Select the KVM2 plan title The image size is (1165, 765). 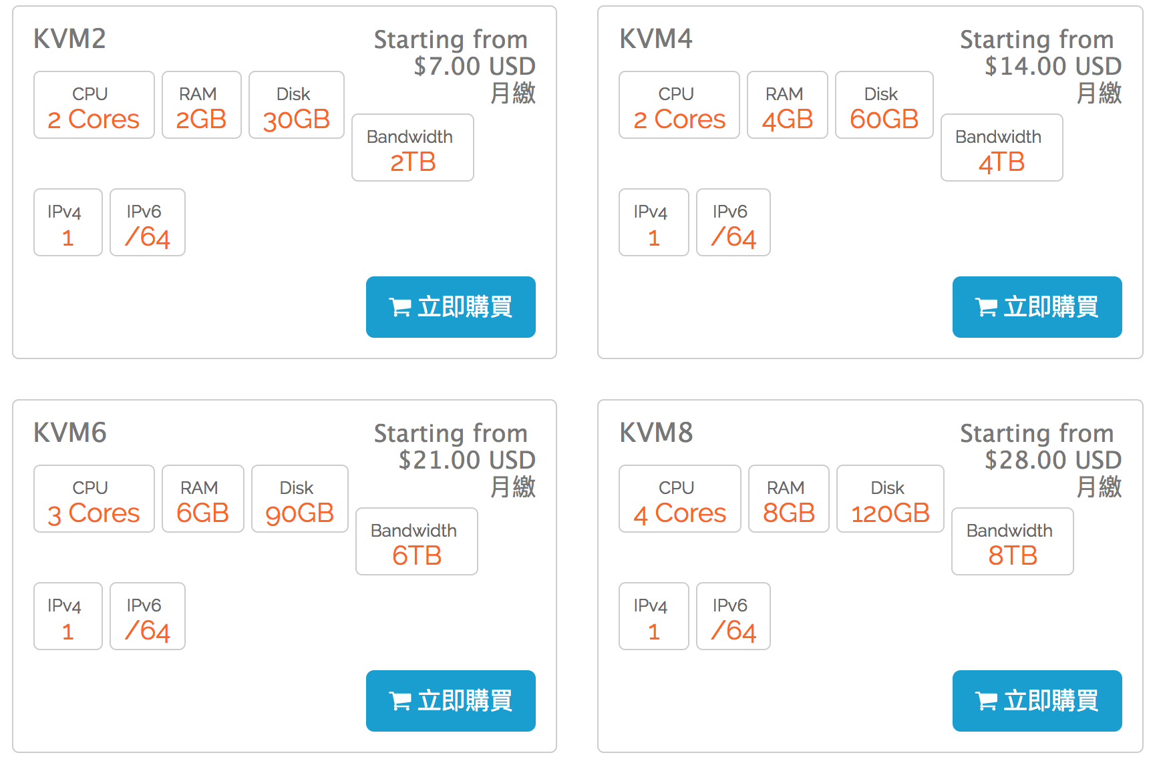click(70, 39)
